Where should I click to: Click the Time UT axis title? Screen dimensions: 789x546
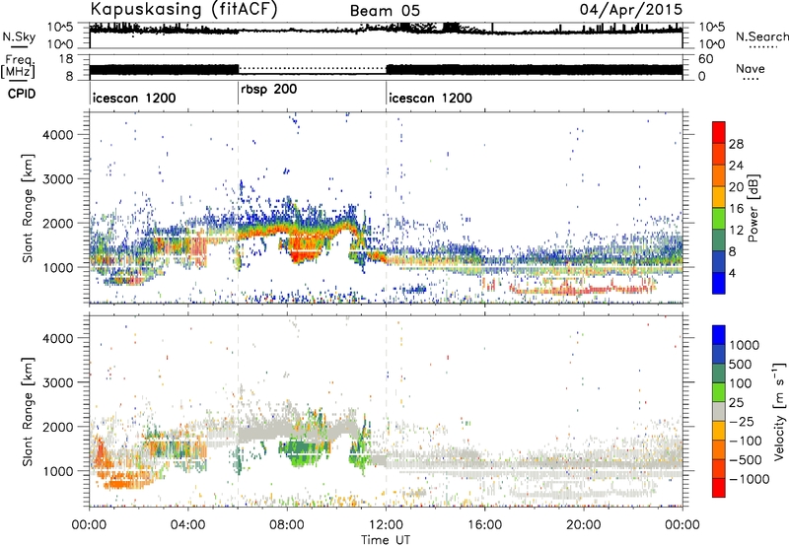(386, 540)
